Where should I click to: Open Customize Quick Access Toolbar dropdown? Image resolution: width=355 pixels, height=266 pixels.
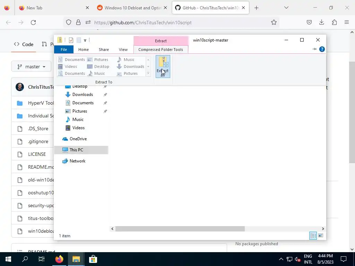tap(85, 41)
